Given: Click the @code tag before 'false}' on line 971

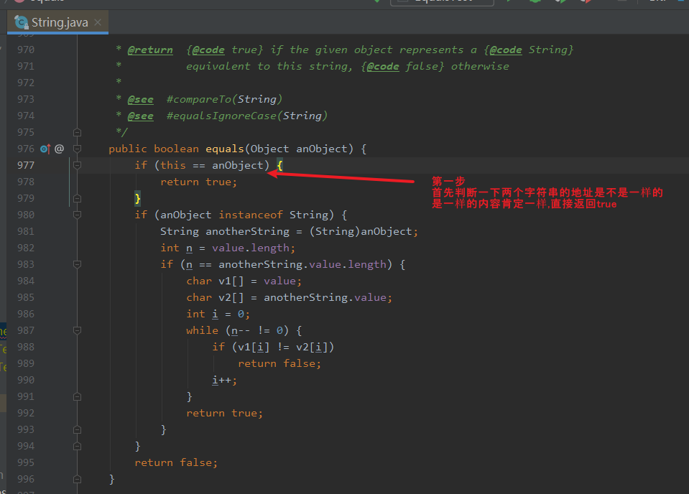Looking at the screenshot, I should 383,66.
